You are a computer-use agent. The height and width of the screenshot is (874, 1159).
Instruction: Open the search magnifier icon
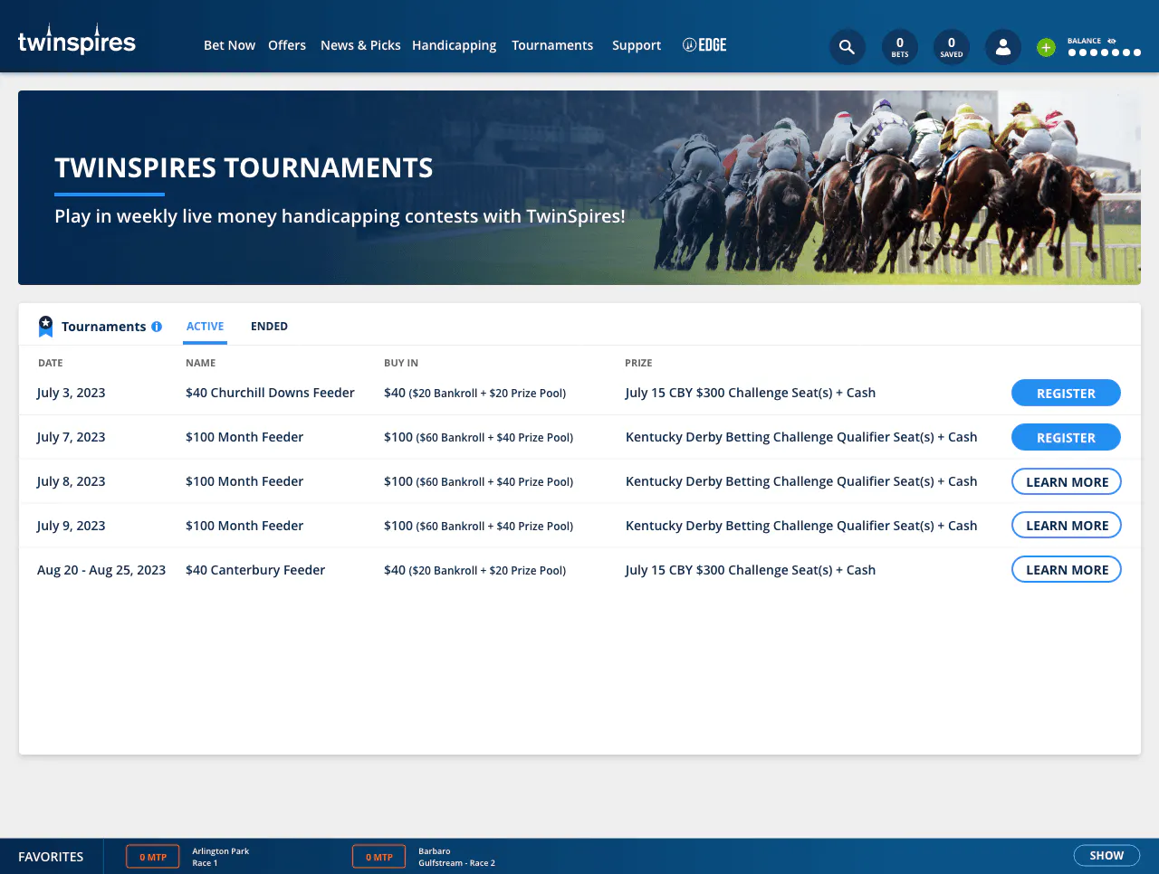(847, 47)
